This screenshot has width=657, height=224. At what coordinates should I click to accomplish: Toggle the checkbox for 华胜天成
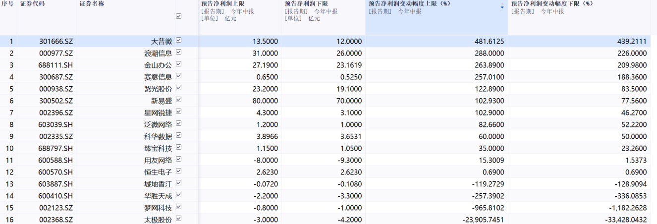178,195
